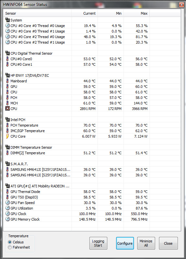Click the CPU Core power lightning icon
This screenshot has height=259, width=186.
pyautogui.click(x=7, y=136)
